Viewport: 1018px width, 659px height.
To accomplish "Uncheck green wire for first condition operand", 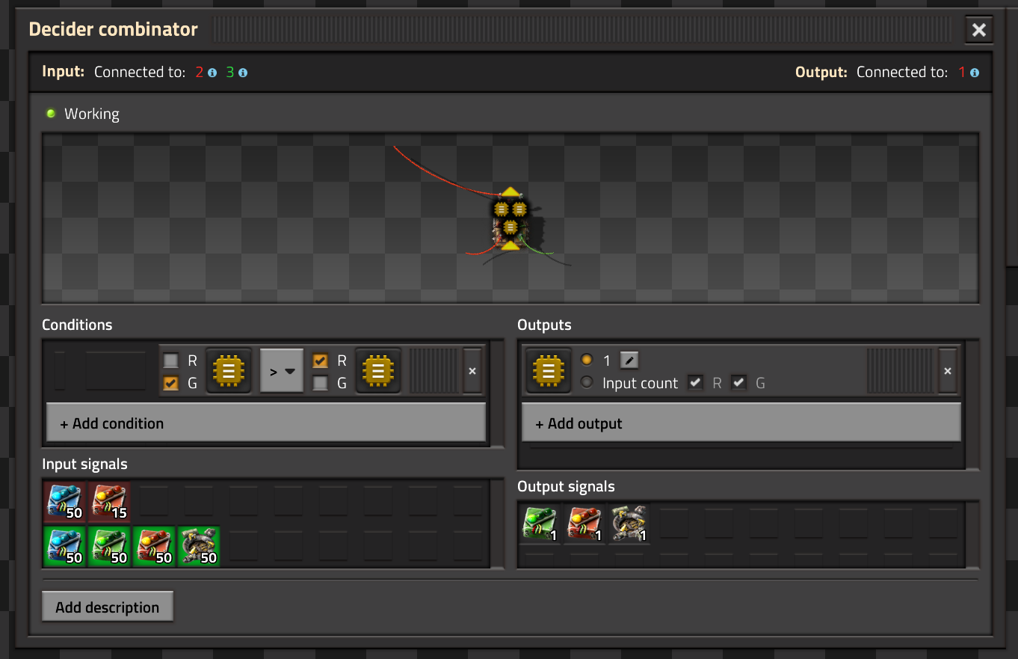I will coord(171,383).
